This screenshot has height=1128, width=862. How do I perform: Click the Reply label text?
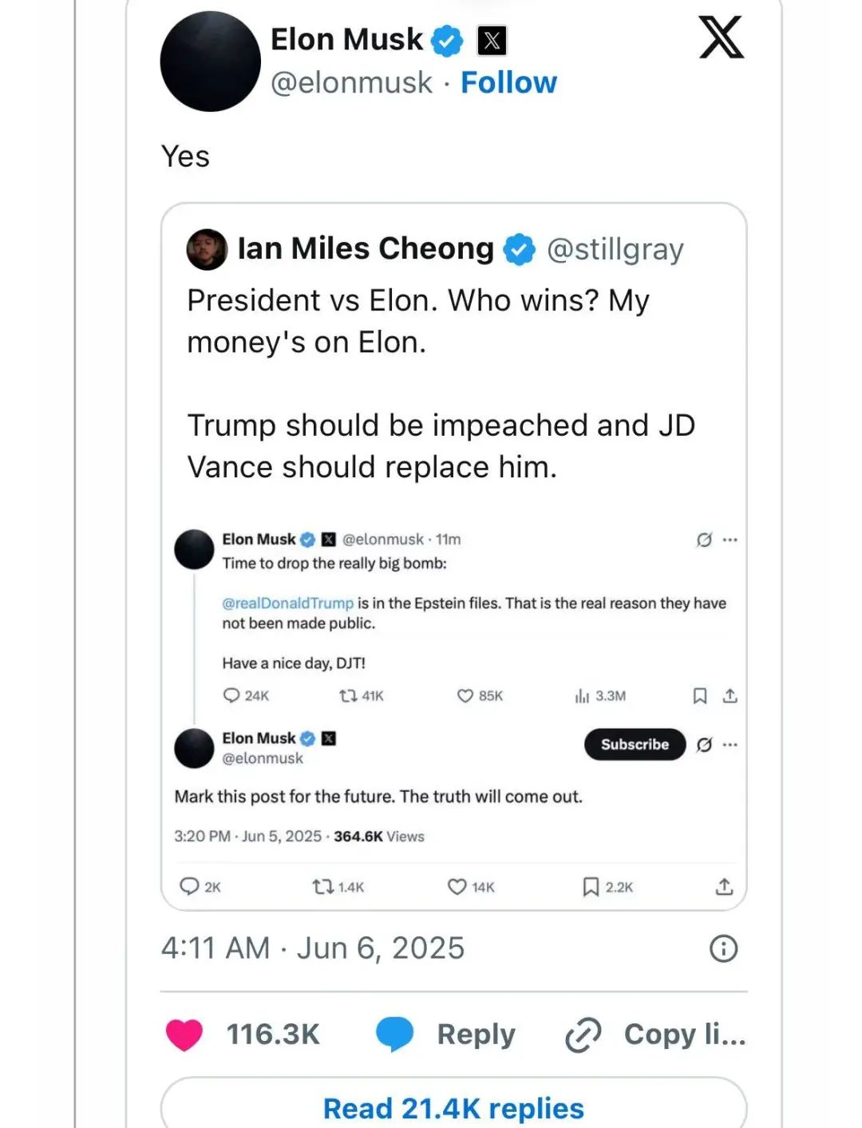click(476, 1035)
